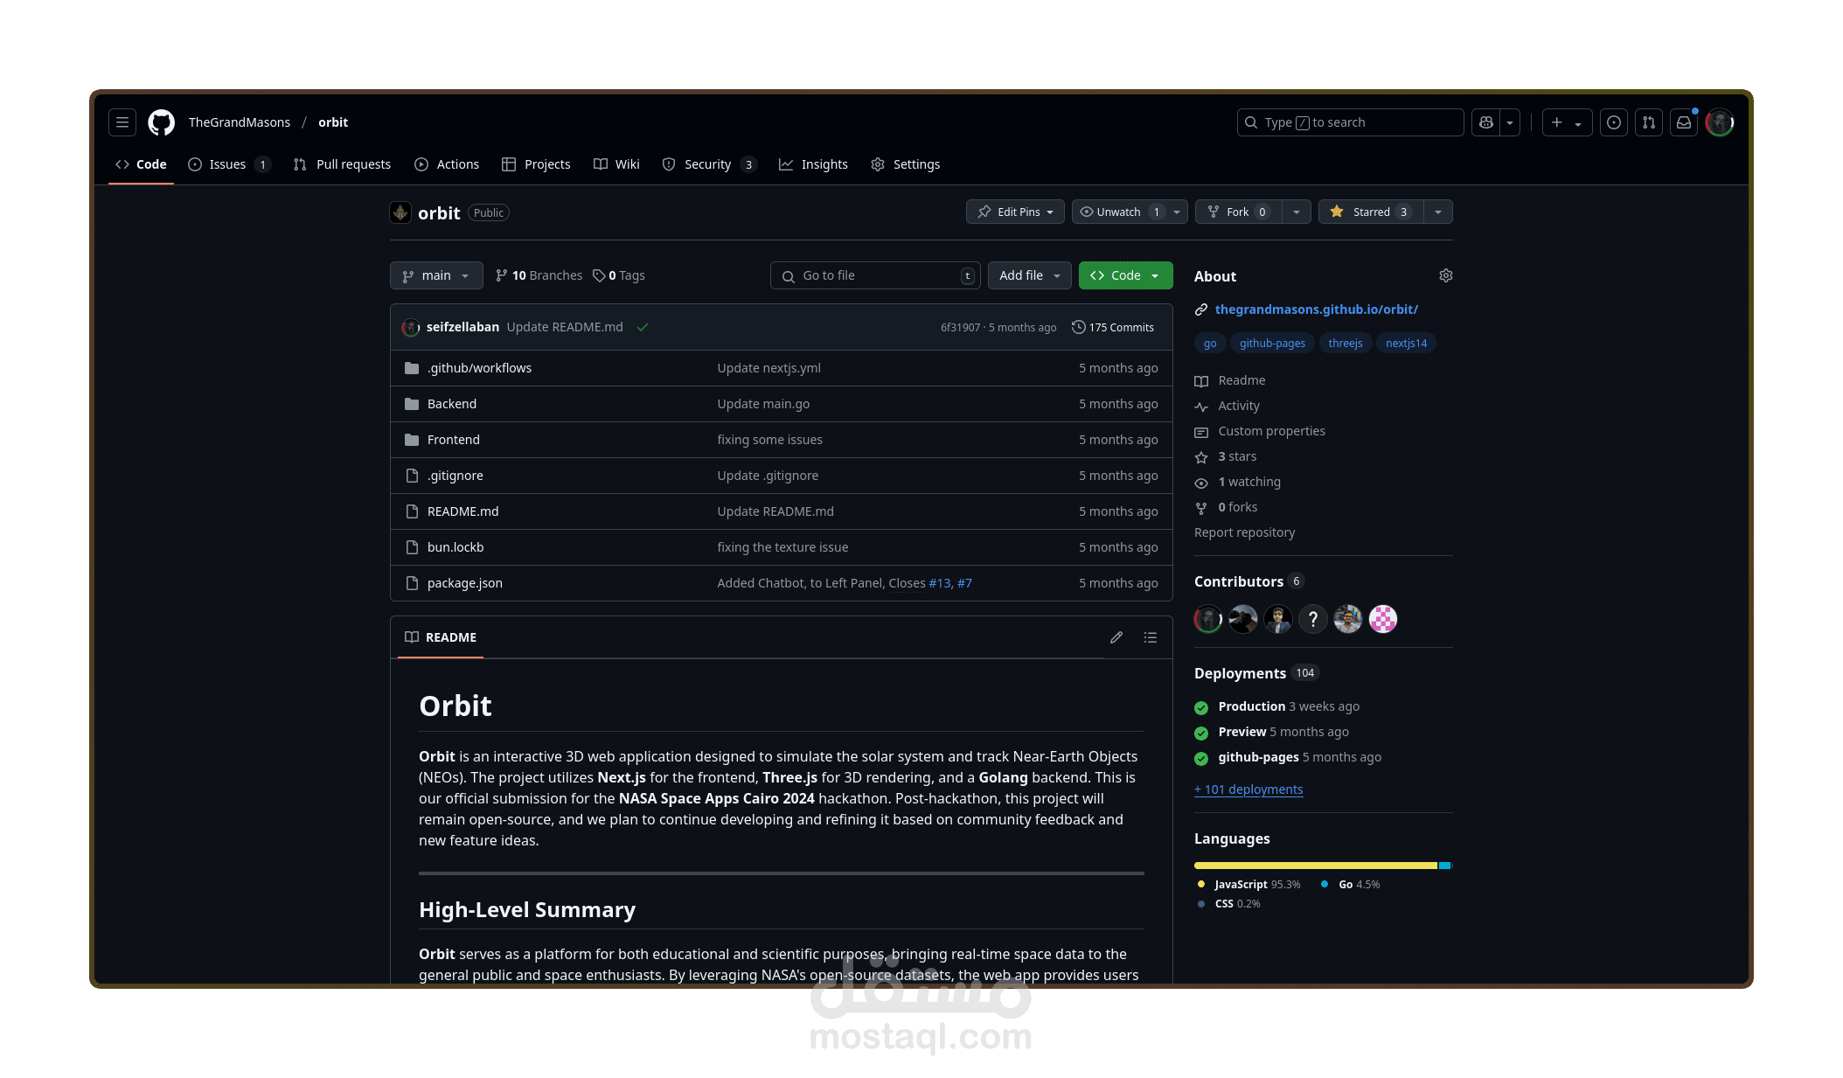Click the Type / to search box

coord(1350,122)
